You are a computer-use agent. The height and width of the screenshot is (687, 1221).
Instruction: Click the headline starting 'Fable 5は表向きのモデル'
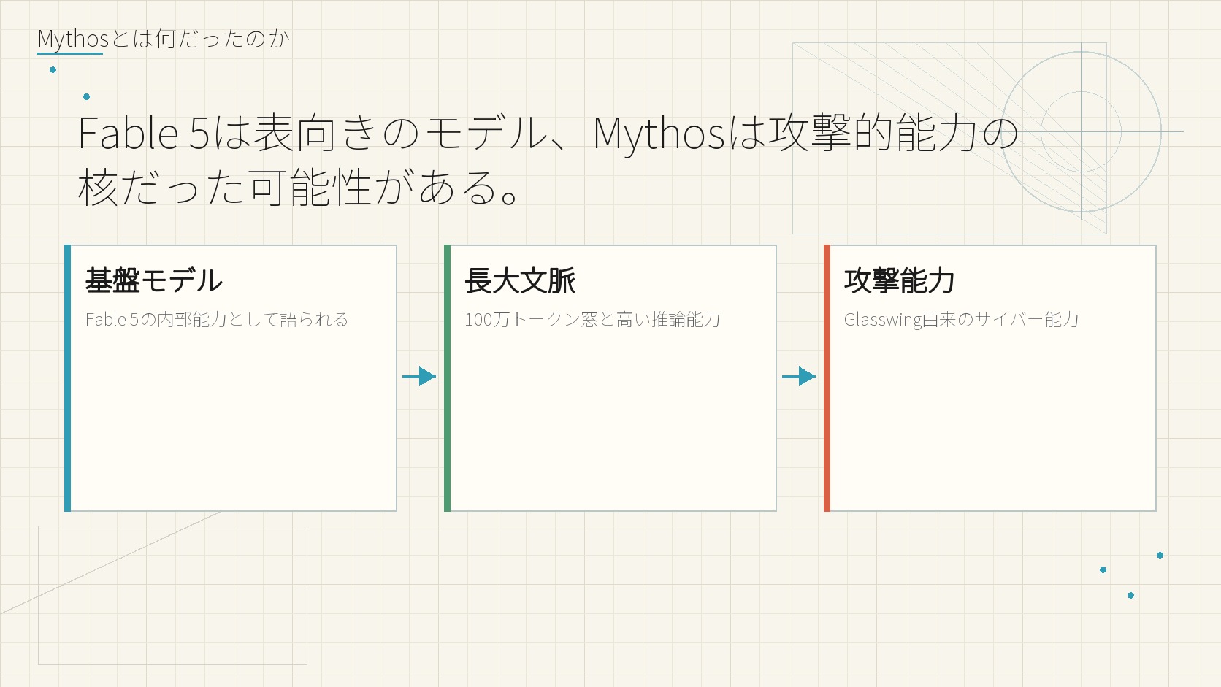point(548,160)
